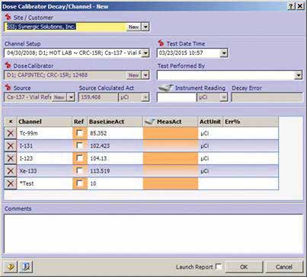This screenshot has height=277, width=307.
Task: Click the blue document icon beside help icon
Action: pyautogui.click(x=26, y=266)
